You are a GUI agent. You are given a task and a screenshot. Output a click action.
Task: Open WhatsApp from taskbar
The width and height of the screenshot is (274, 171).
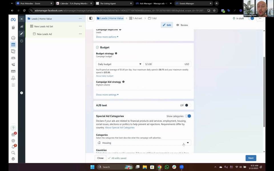tap(167, 167)
